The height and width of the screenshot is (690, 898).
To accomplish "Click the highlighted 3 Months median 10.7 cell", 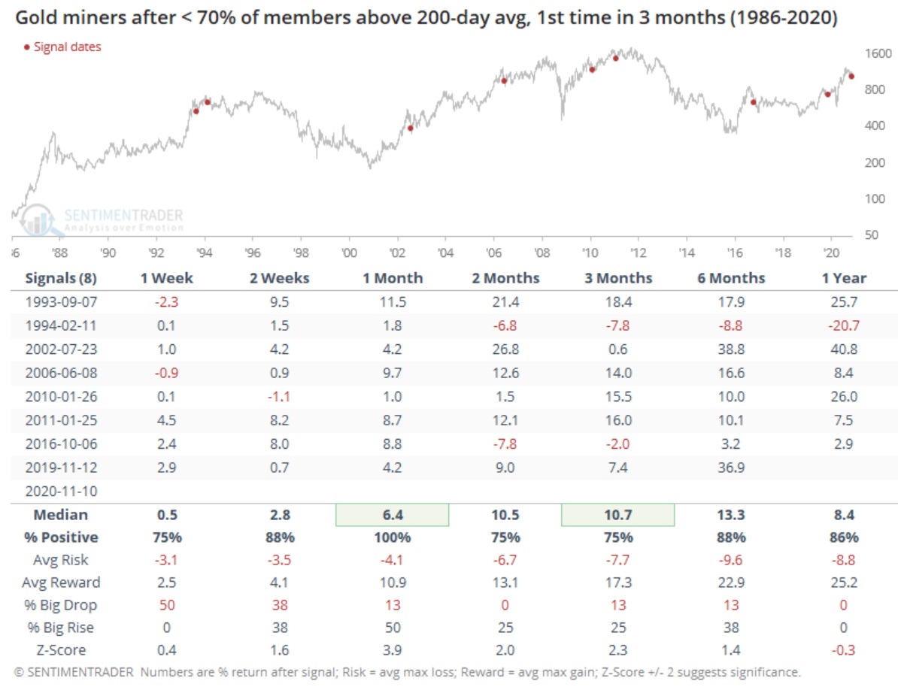I will [x=617, y=515].
